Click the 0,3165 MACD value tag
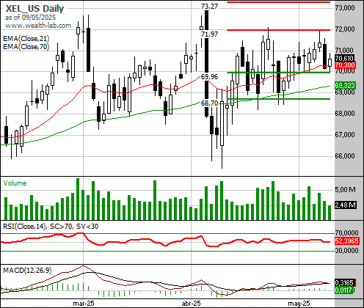Viewport: 364px width, 308px height. [345, 283]
